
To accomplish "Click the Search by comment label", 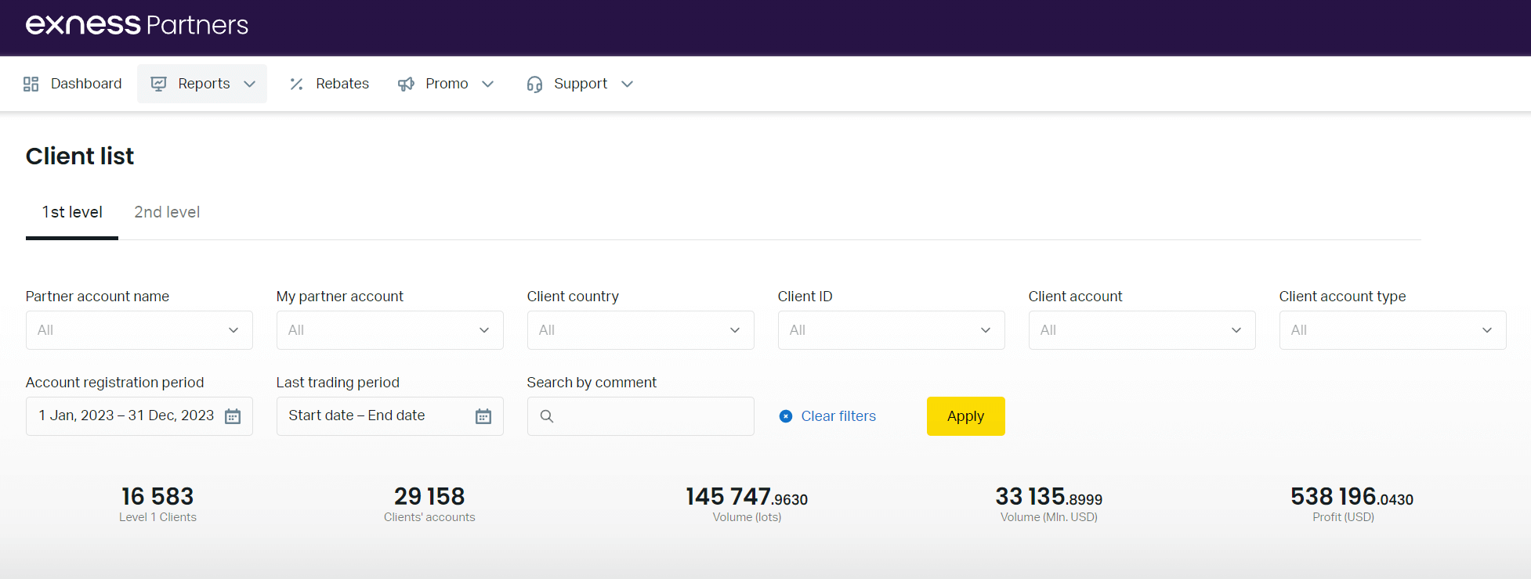I will click(592, 383).
